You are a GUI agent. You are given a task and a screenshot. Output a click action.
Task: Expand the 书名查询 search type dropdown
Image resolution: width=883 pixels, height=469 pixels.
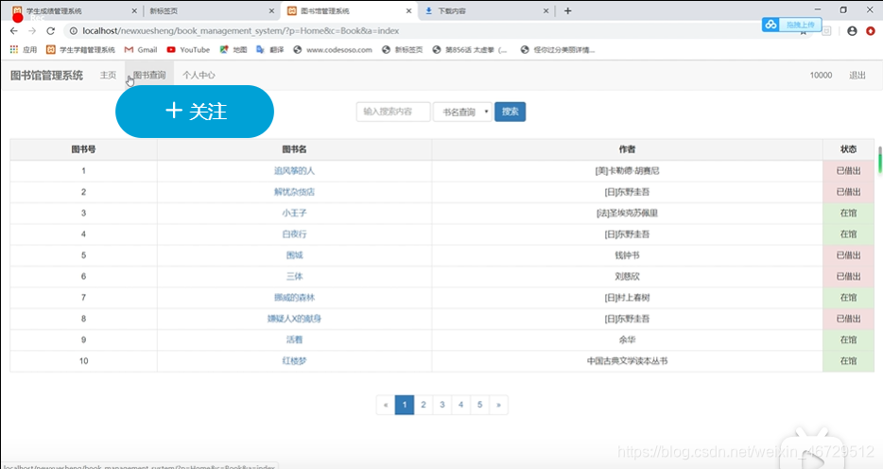(463, 112)
